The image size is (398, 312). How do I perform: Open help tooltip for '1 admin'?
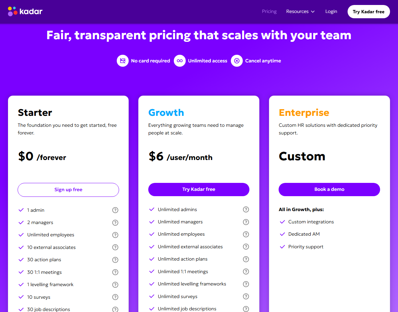[x=115, y=210]
